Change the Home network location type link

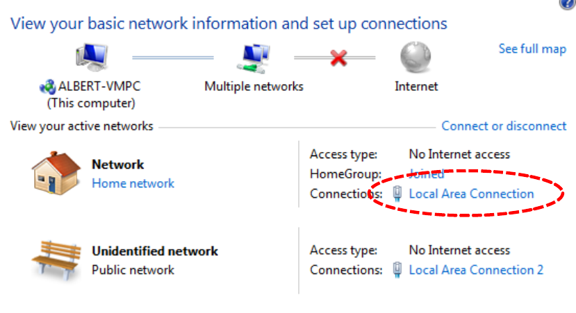coord(133,183)
